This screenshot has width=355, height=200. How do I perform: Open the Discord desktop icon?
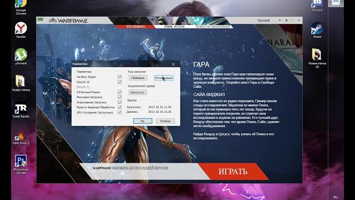(x=317, y=6)
